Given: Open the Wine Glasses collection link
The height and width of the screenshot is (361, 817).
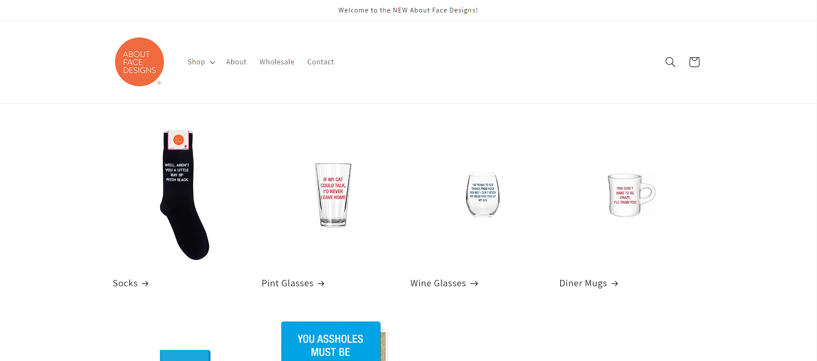Looking at the screenshot, I should pyautogui.click(x=438, y=283).
